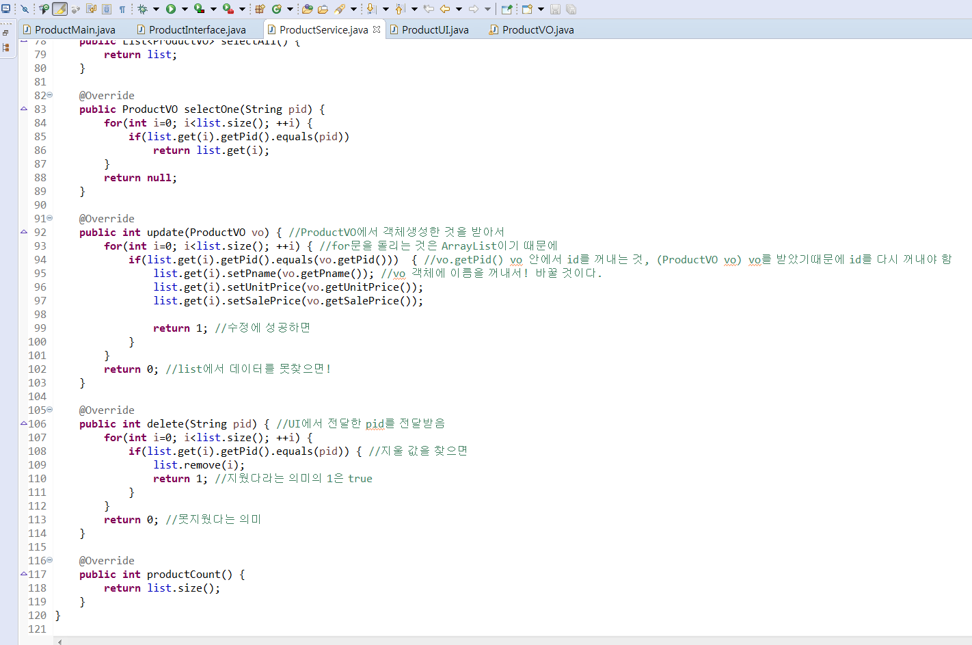
Task: Click '@Override' annotation on line 105
Action: click(107, 410)
